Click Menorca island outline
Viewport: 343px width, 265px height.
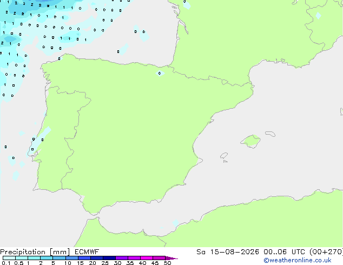pyautogui.click(x=271, y=134)
